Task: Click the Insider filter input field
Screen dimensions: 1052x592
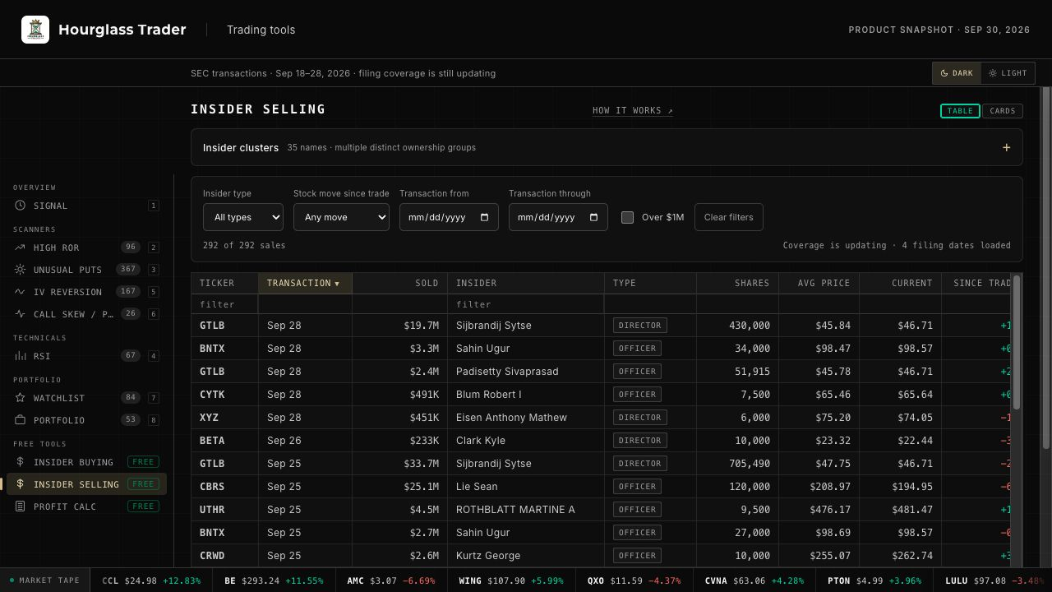Action: pos(526,304)
